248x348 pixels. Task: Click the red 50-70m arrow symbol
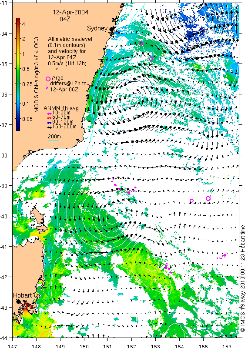[50, 118]
